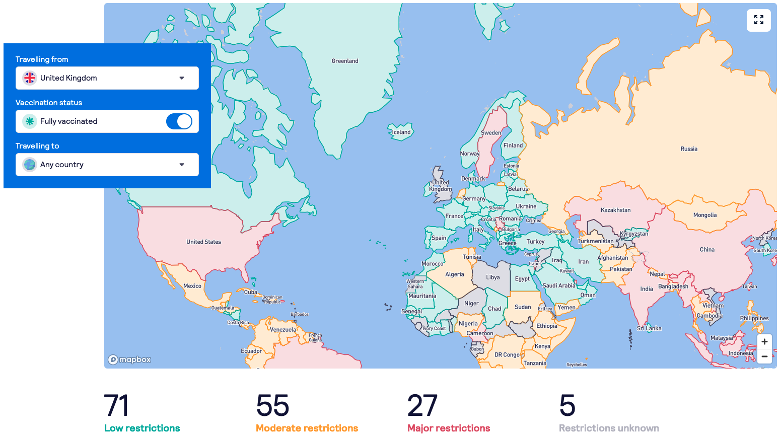Image resolution: width=782 pixels, height=436 pixels.
Task: Select Pakistan on the map
Action: 621,269
